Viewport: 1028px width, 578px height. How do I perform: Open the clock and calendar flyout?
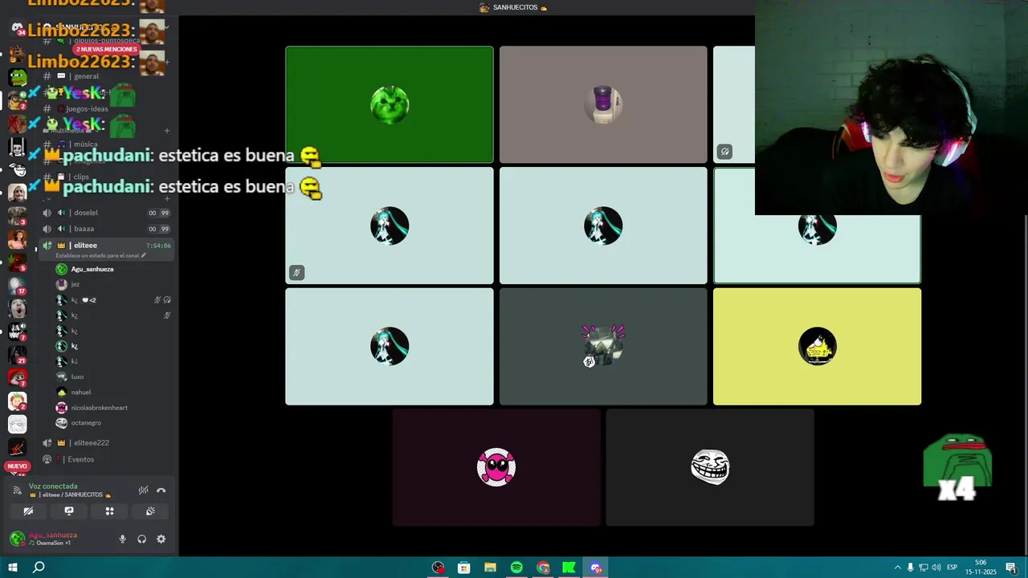point(981,568)
